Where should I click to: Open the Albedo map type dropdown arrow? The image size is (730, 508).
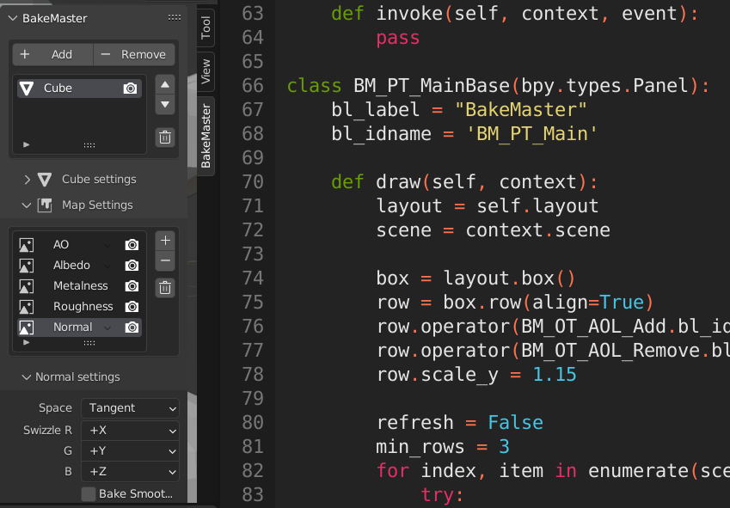coord(107,266)
